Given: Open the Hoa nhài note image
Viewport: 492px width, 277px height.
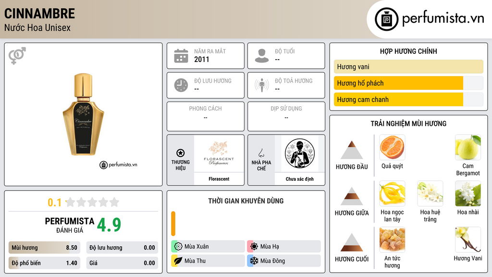Looking at the screenshot, I should click(x=468, y=193).
